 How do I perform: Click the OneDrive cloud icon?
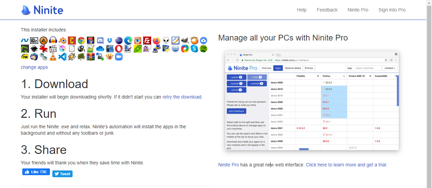tap(101, 49)
